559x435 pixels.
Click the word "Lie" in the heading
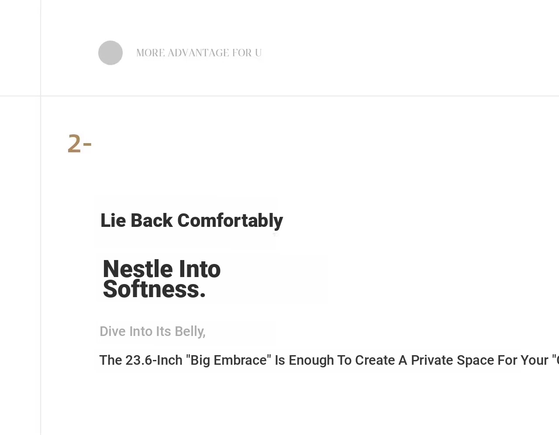pyautogui.click(x=113, y=221)
